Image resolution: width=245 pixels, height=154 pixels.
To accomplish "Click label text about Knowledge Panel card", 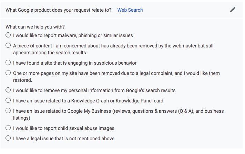I will (88, 101).
